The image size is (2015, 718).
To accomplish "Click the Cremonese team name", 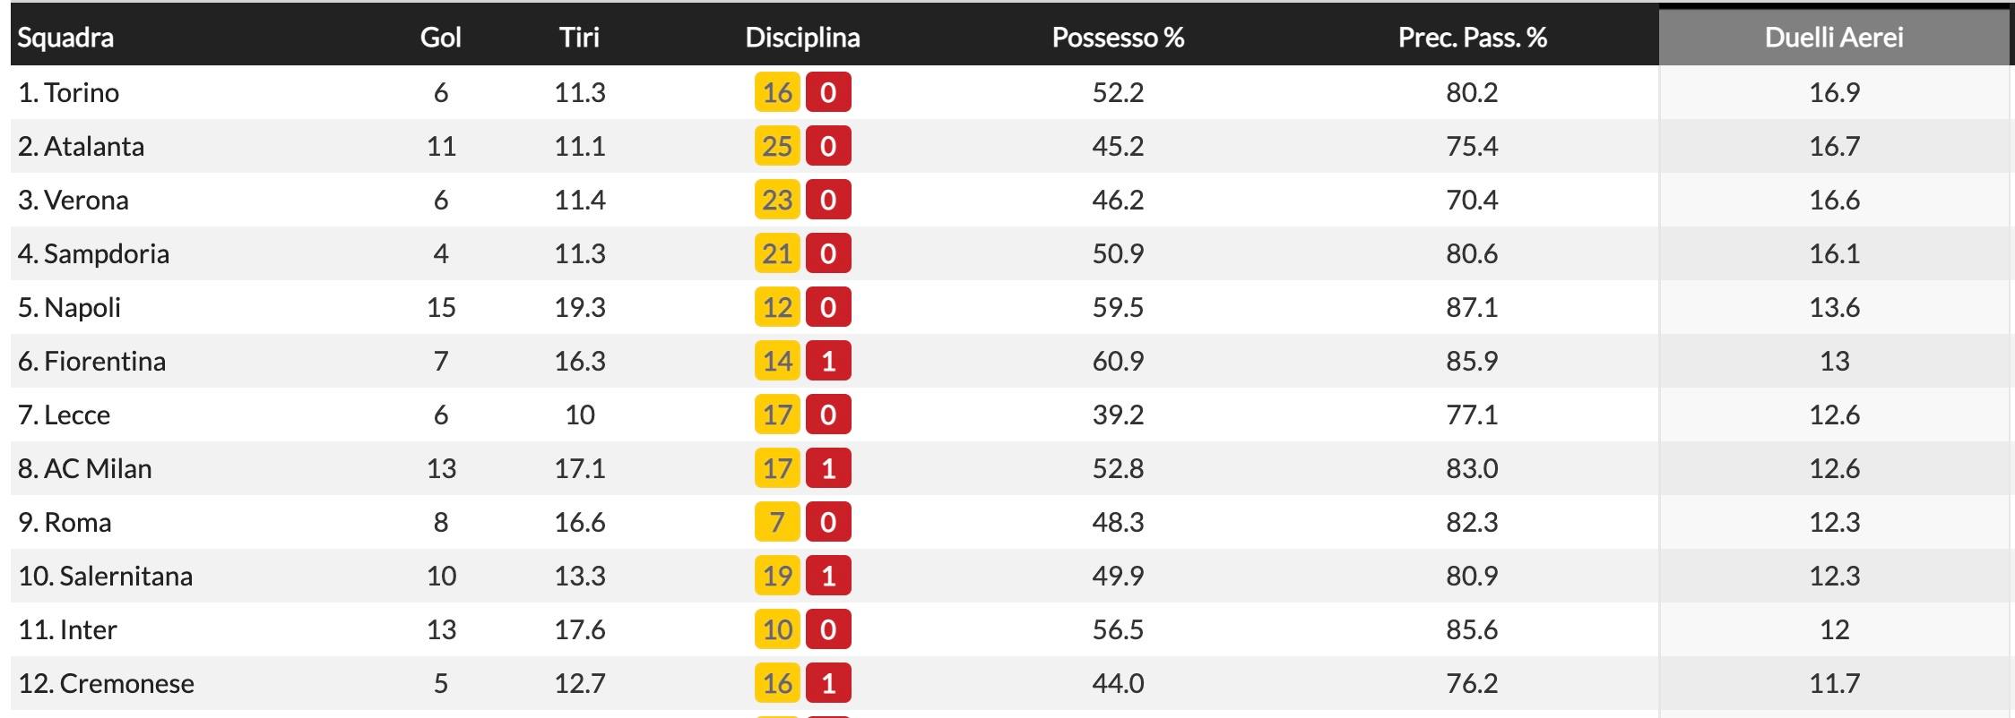I will (x=126, y=684).
